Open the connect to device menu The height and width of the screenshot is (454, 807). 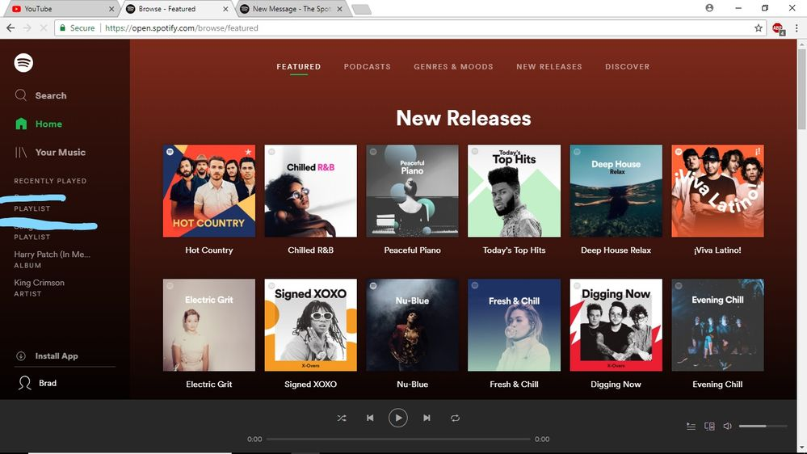click(x=709, y=426)
